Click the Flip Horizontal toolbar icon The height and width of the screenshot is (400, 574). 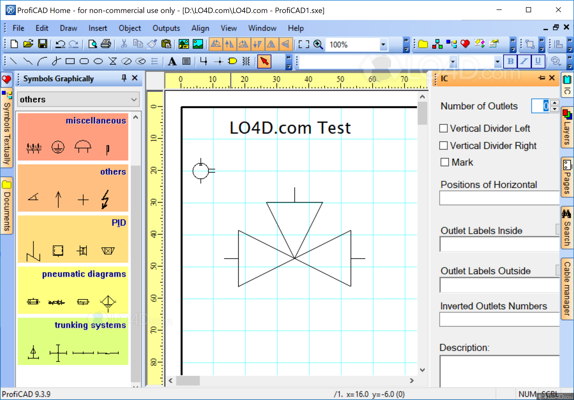click(x=272, y=44)
